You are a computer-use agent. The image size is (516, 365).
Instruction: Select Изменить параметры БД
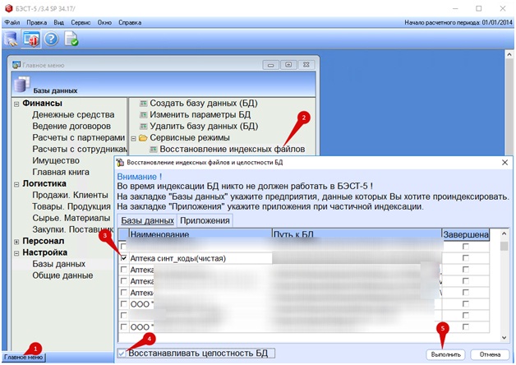200,115
